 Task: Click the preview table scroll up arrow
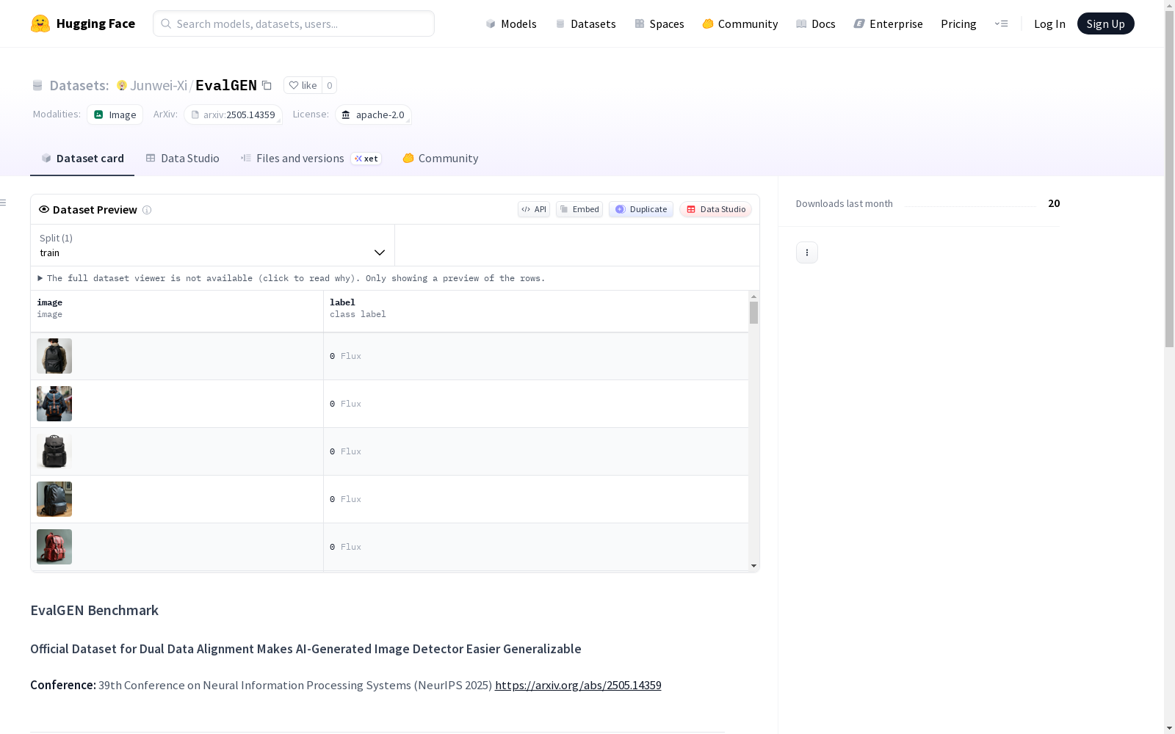click(x=753, y=297)
